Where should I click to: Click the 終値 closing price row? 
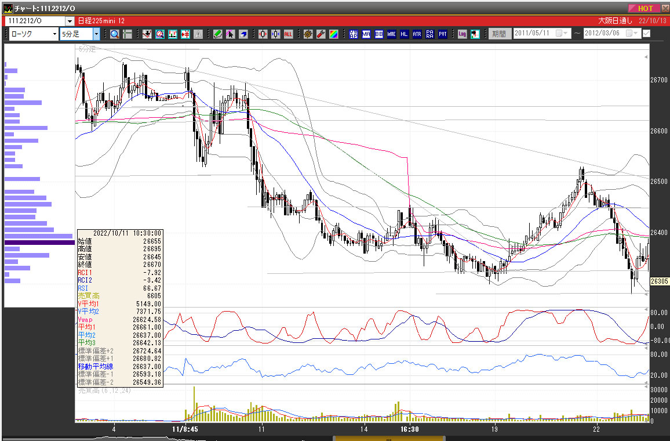click(119, 265)
